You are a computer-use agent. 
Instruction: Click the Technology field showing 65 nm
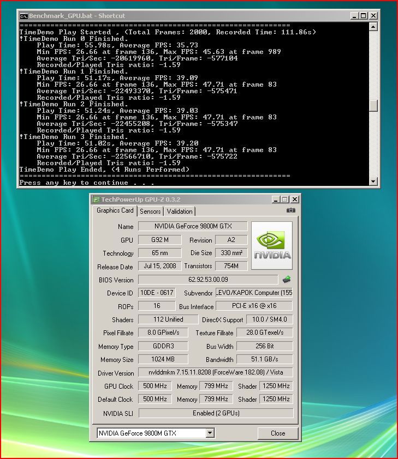[x=160, y=252]
